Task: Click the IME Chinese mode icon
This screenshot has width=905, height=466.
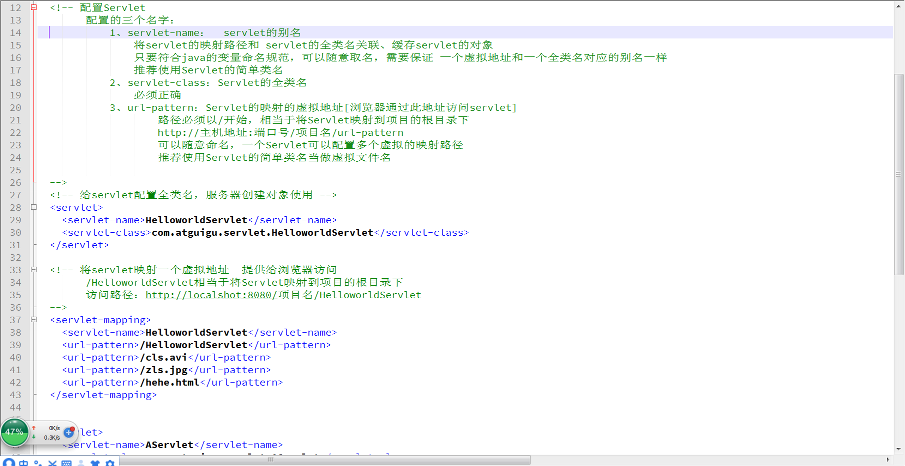Action: point(23,463)
